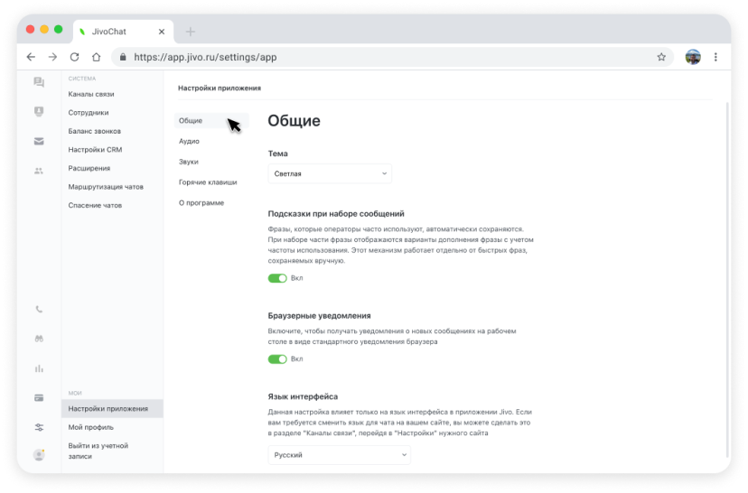Toggle off Подсказки при наборе сообщений switch

[x=277, y=278]
